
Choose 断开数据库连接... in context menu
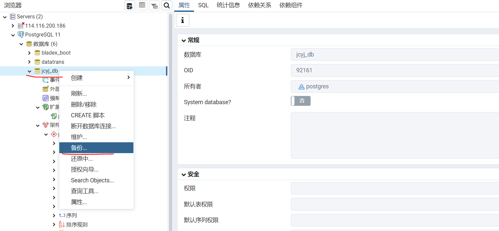coord(97,126)
